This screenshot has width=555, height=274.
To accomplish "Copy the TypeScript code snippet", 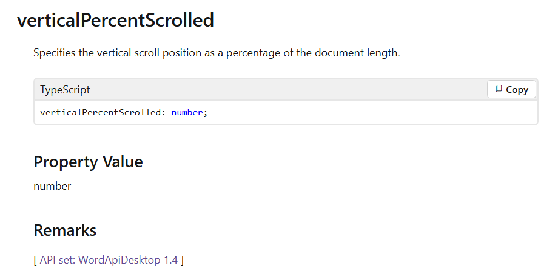I will pyautogui.click(x=511, y=89).
